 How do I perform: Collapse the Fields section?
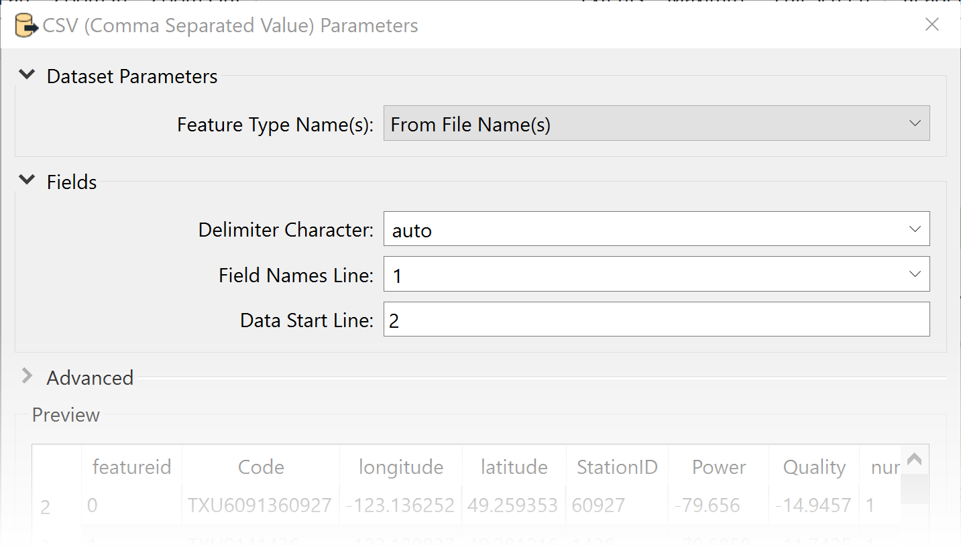click(27, 180)
